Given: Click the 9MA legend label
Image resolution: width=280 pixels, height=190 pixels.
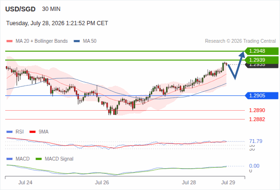Looking at the screenshot, I should pos(44,132).
